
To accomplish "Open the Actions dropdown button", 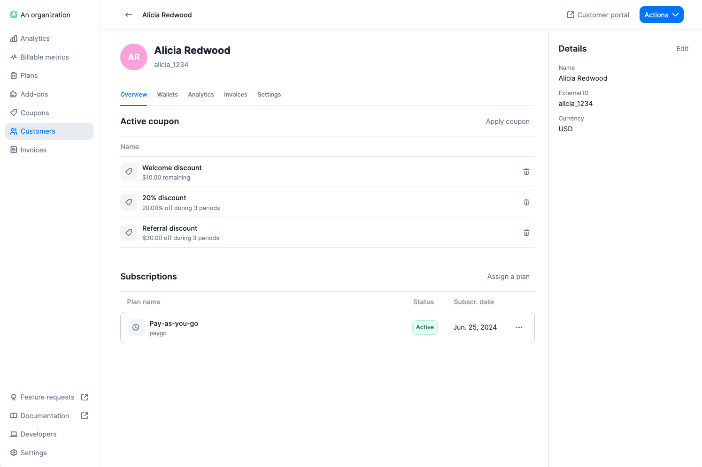I will 661,15.
